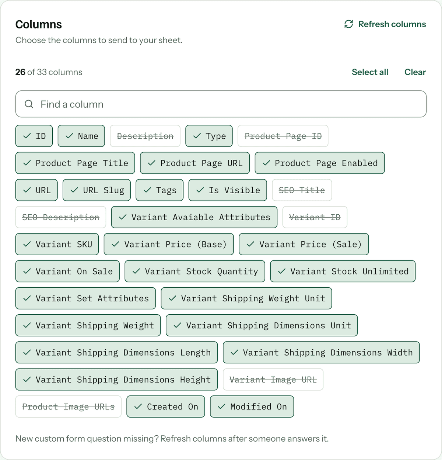
Task: Toggle the Variant Shipping Weight chip
Action: click(x=88, y=325)
